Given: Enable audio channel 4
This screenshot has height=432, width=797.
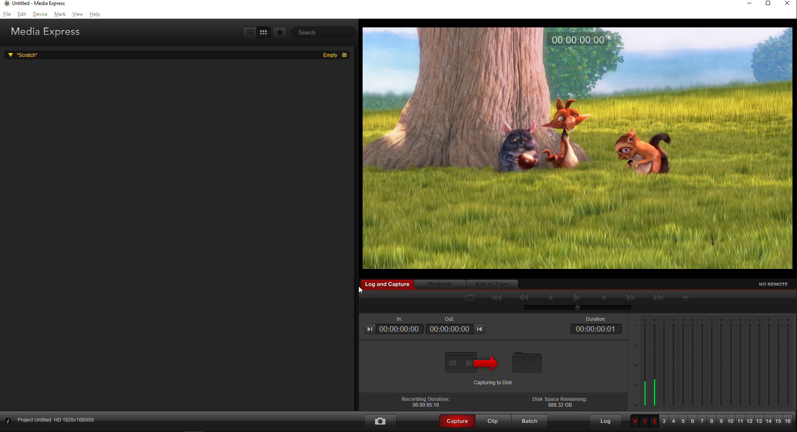Looking at the screenshot, I should tap(673, 421).
